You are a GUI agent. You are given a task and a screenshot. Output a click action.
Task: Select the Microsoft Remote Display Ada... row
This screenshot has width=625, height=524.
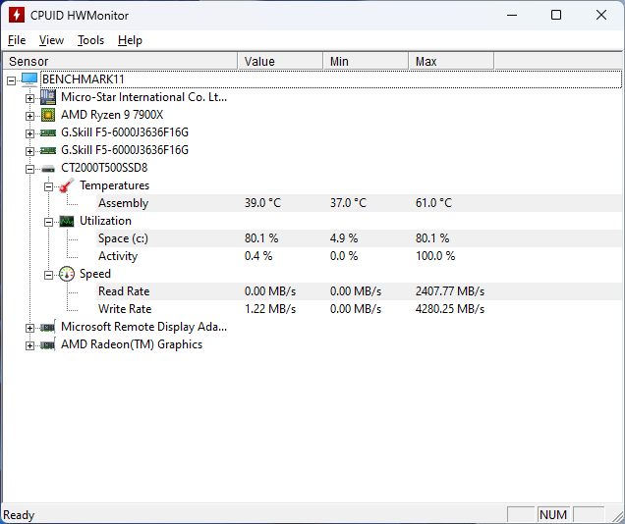pos(143,327)
